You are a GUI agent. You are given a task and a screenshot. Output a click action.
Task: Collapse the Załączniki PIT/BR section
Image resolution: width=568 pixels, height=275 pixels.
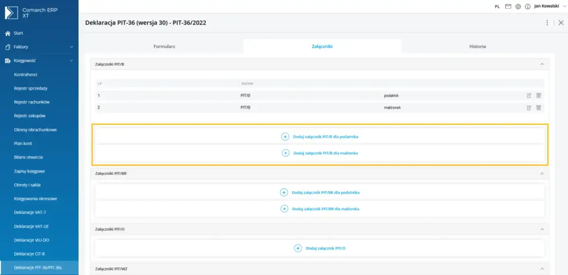(x=542, y=174)
